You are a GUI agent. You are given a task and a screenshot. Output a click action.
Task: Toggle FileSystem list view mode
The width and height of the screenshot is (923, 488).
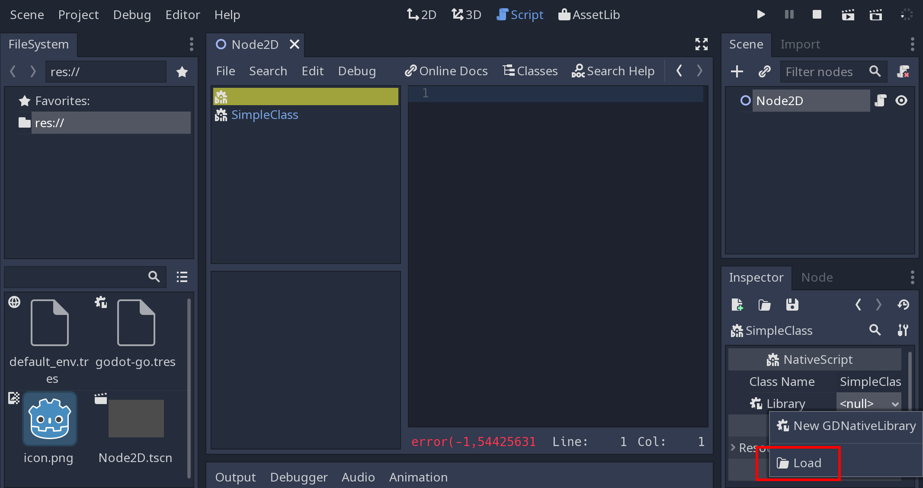point(182,277)
